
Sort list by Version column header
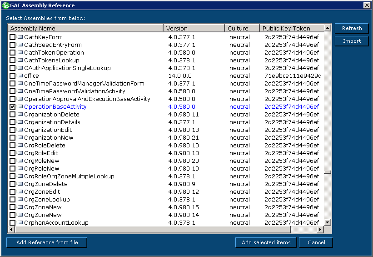click(x=194, y=29)
